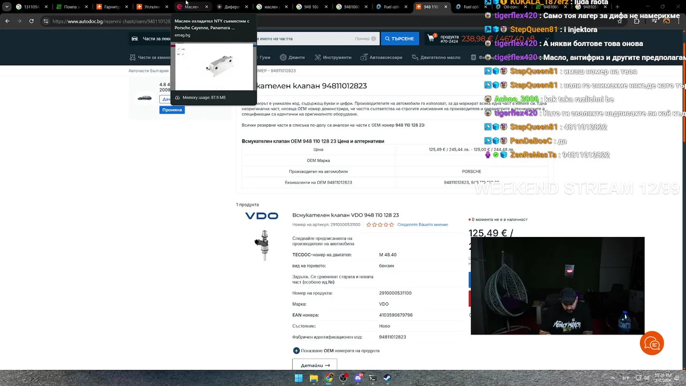Select the TECDOC engine value M 48.40

pos(387,255)
